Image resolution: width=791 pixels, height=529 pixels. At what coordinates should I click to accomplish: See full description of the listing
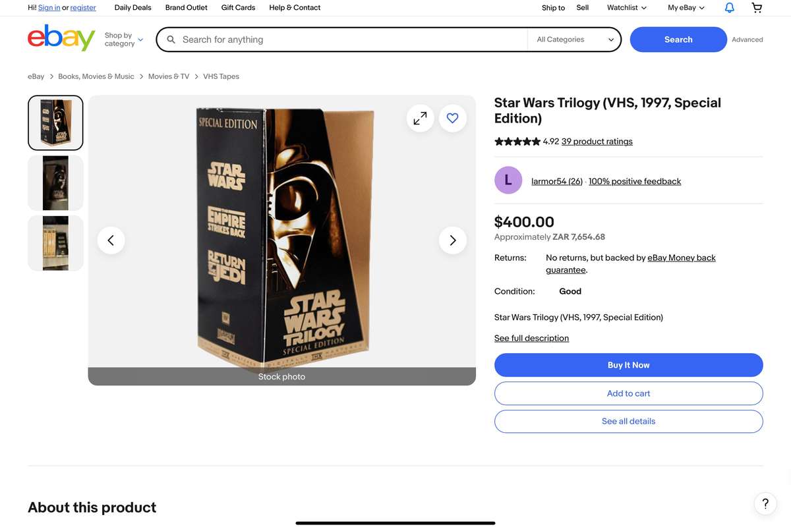coord(531,337)
